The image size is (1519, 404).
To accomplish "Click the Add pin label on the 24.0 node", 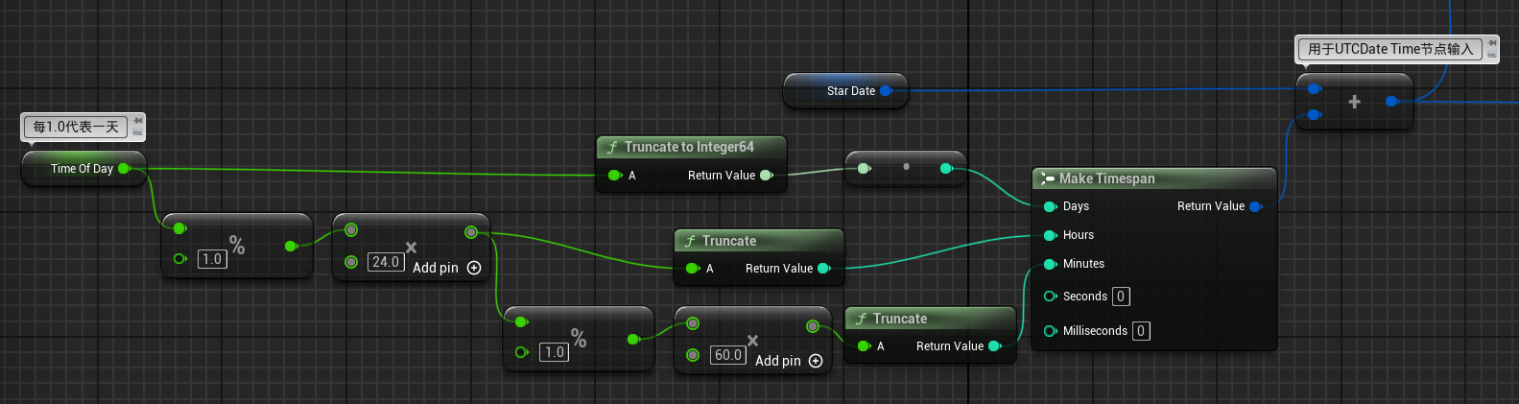I will tap(436, 268).
